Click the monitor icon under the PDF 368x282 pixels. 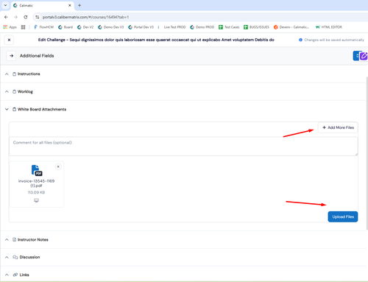click(x=36, y=200)
